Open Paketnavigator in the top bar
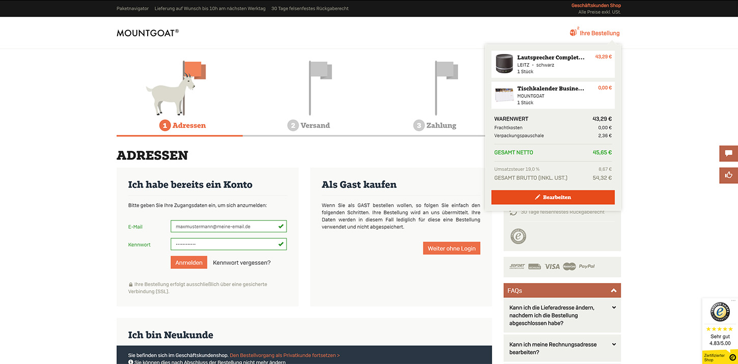 pyautogui.click(x=132, y=9)
